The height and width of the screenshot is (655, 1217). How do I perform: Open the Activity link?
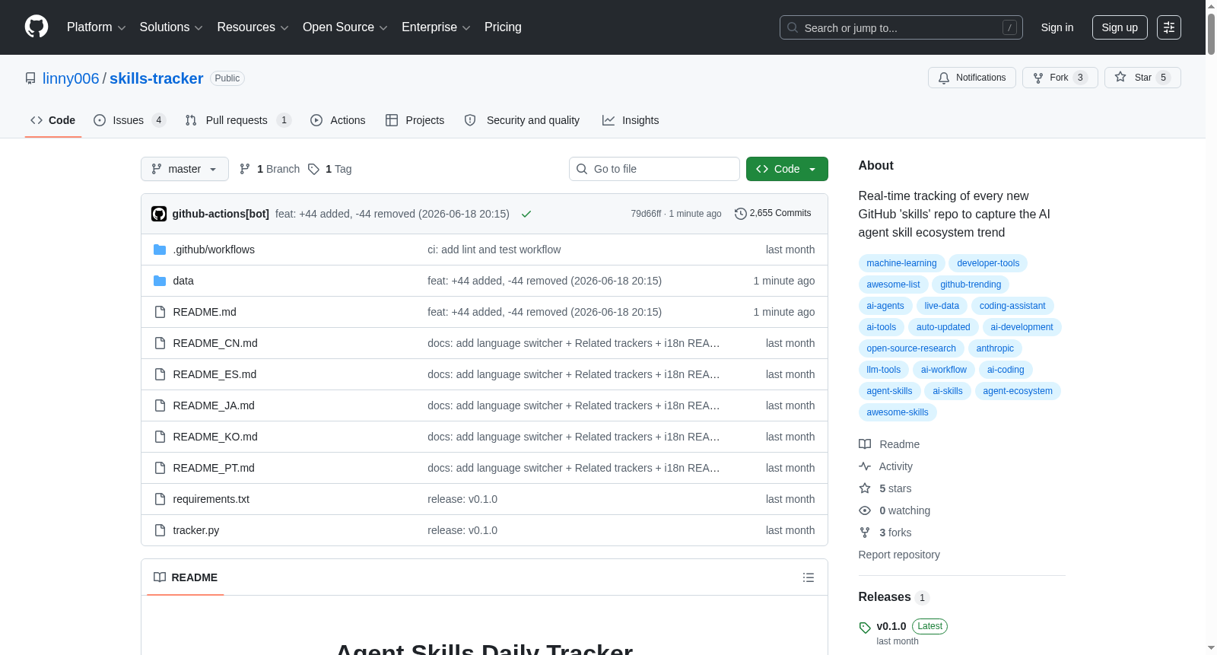[x=885, y=466]
